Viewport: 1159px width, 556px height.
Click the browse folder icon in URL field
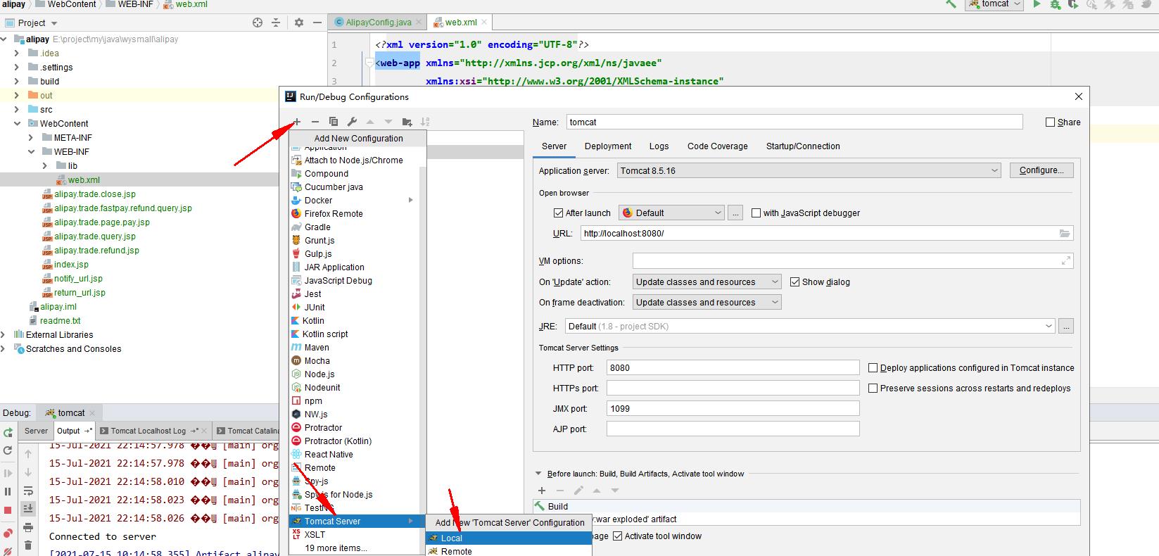click(1064, 233)
